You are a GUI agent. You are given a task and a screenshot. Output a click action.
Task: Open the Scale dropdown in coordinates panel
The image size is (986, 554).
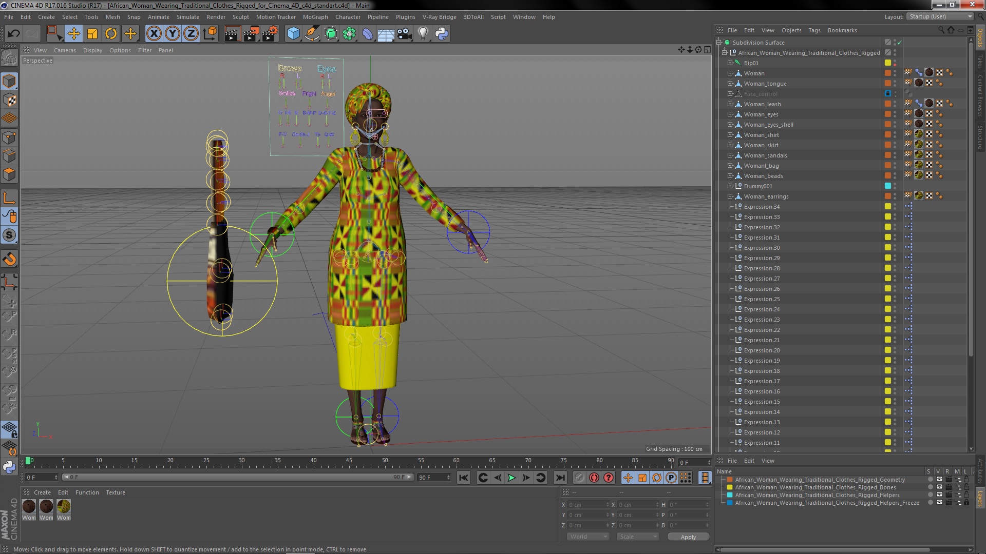pyautogui.click(x=638, y=537)
